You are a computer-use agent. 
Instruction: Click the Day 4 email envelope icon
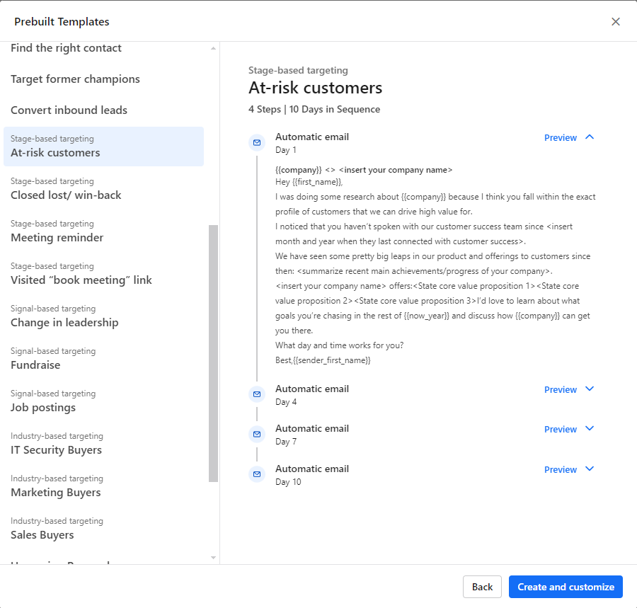257,394
